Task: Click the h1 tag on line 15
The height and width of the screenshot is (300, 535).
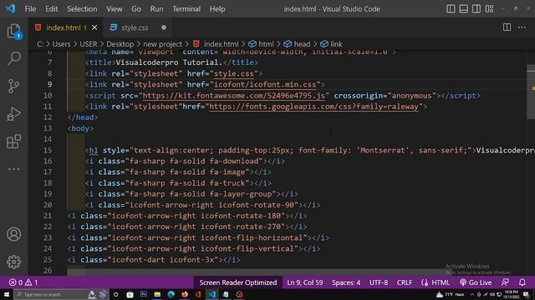Action: coord(93,150)
